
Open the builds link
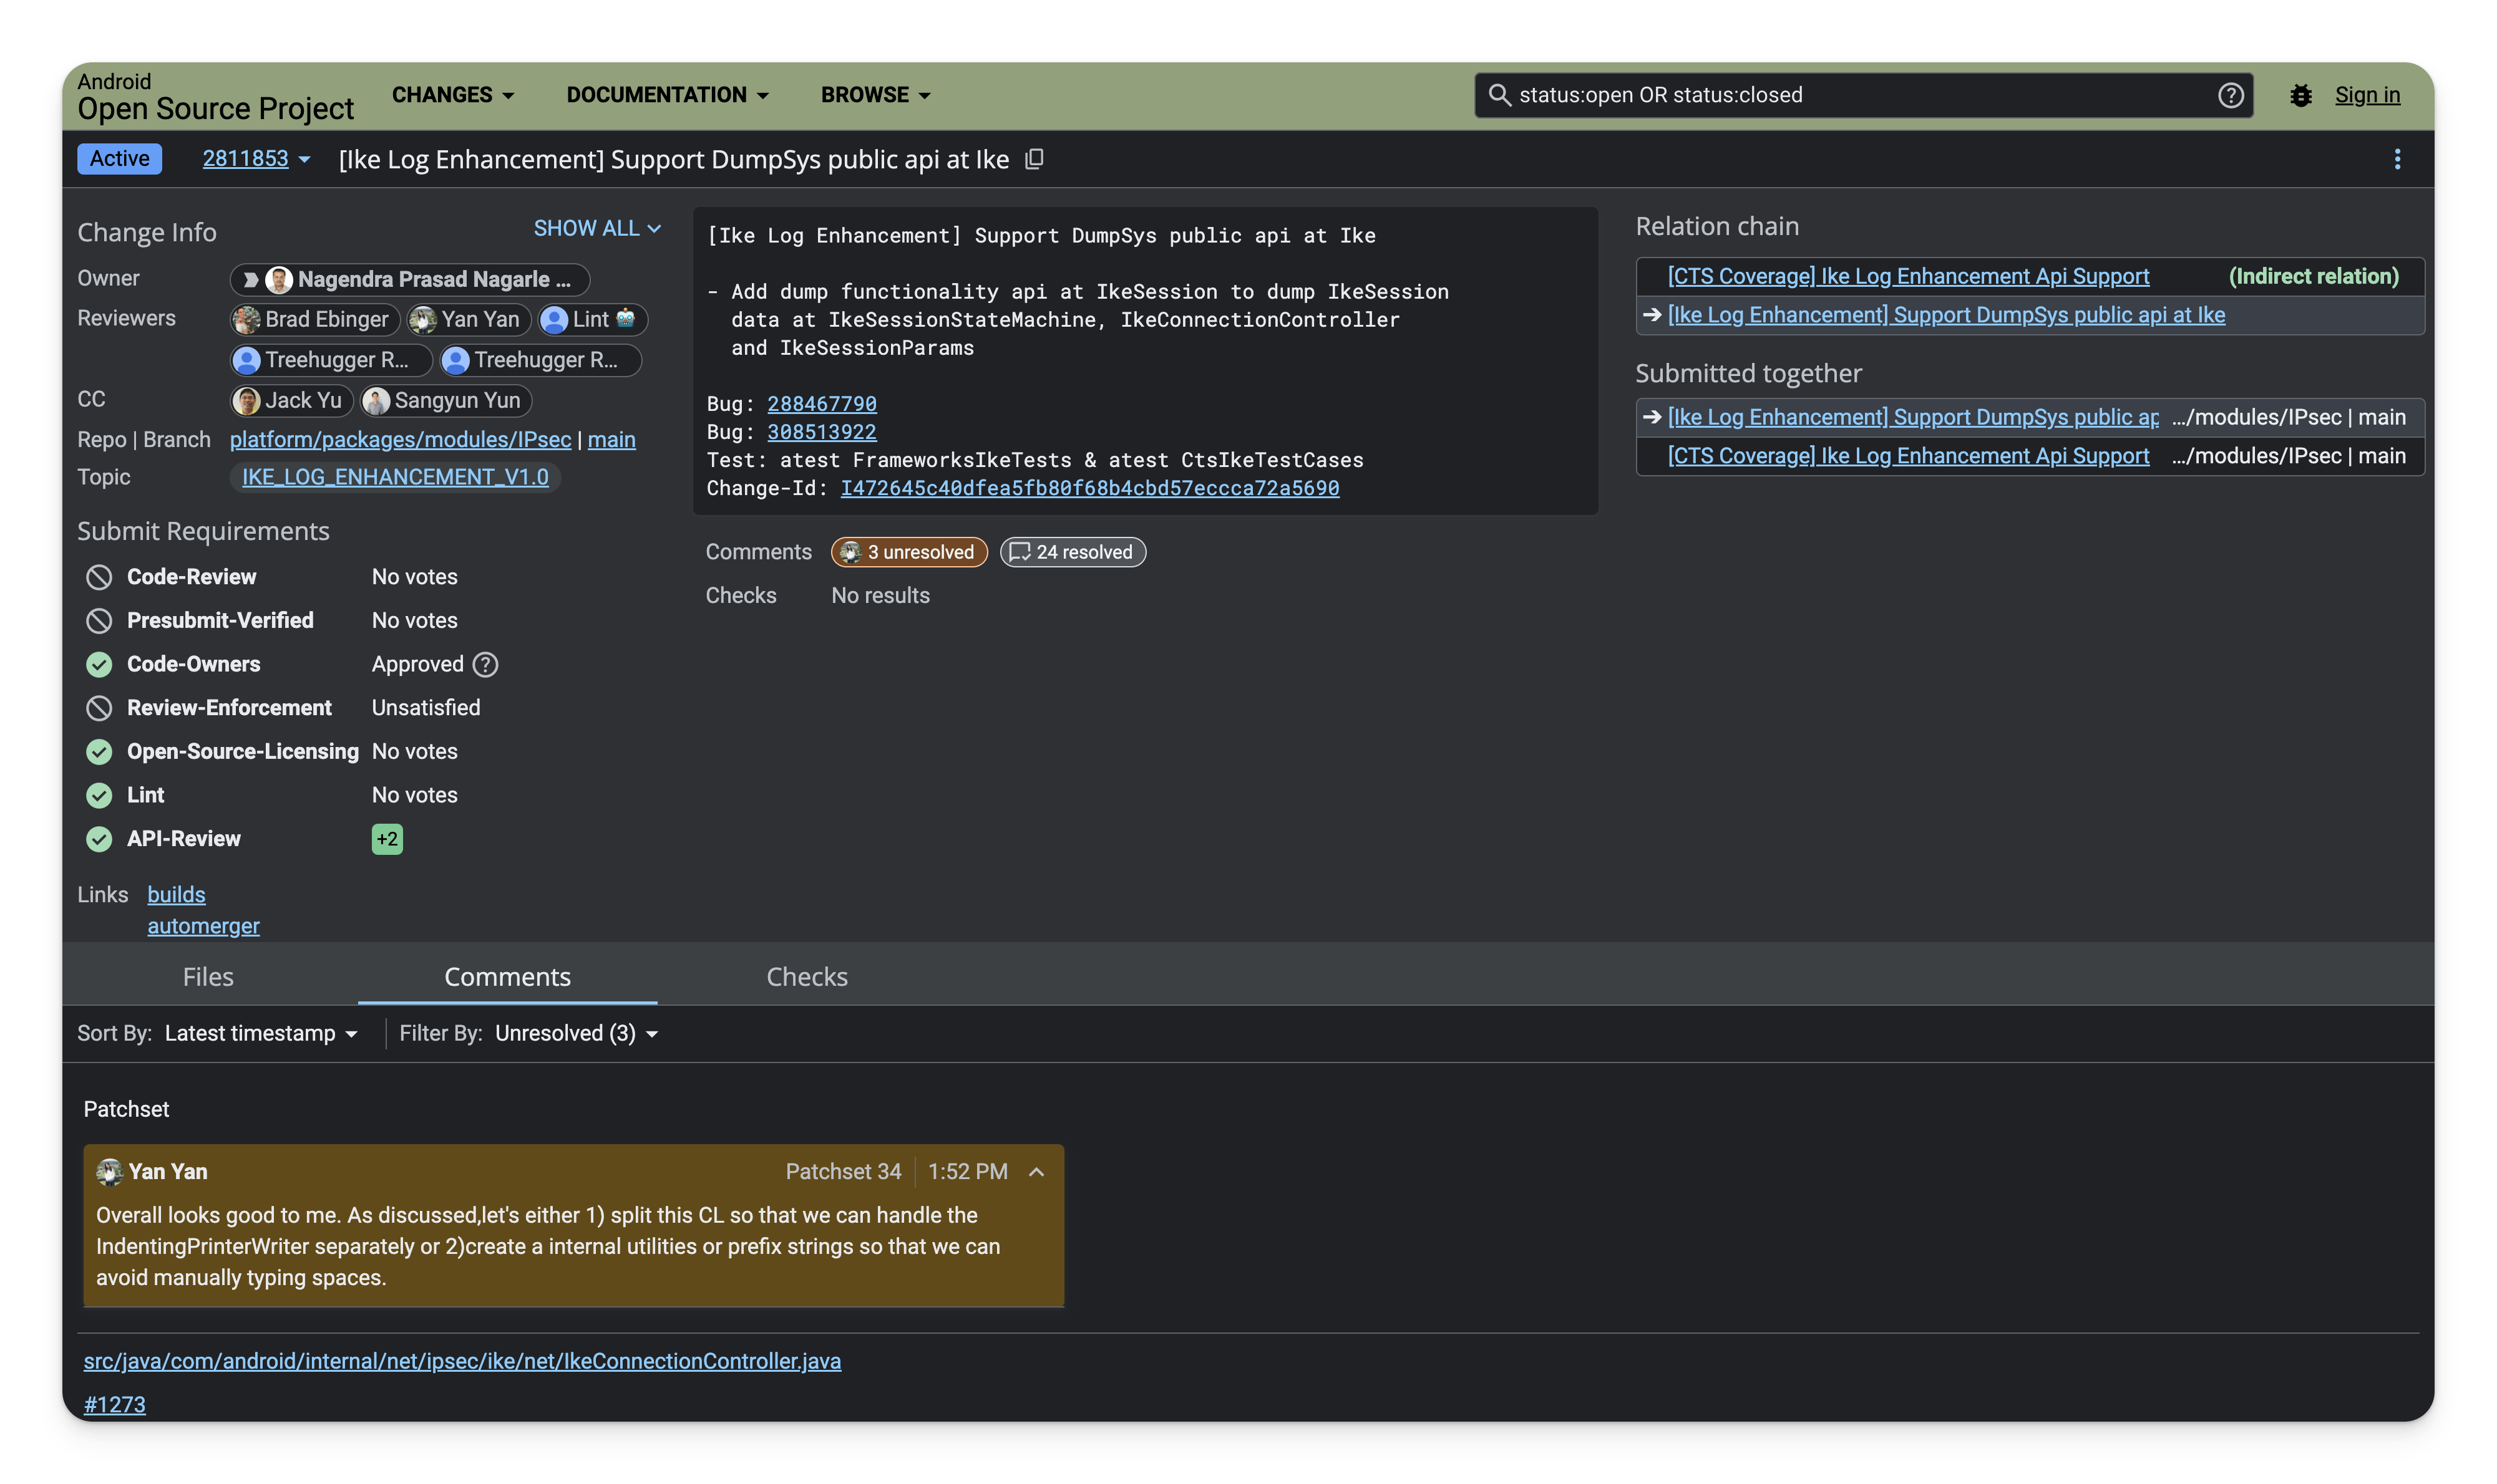(176, 894)
